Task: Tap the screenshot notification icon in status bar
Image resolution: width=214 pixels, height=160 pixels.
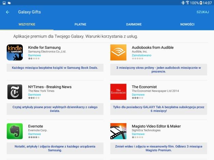Action: click(x=4, y=3)
